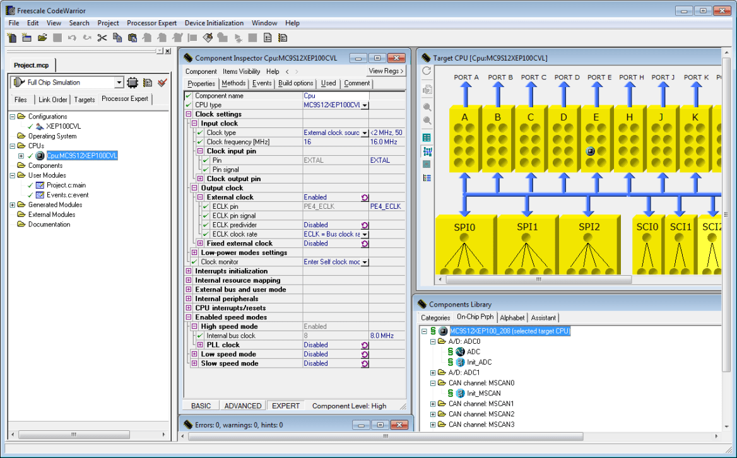Image resolution: width=737 pixels, height=458 pixels.
Task: Collapse the Clock settings section
Action: click(187, 114)
